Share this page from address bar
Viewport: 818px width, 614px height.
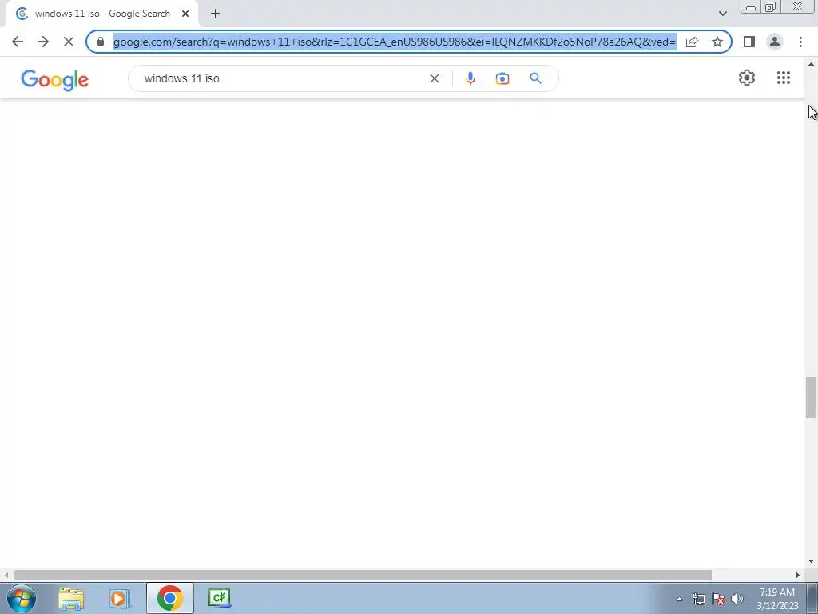pyautogui.click(x=692, y=42)
